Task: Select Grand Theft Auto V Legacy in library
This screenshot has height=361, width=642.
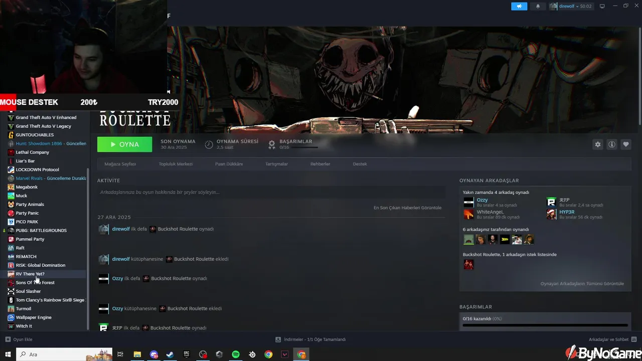Action: 44,126
